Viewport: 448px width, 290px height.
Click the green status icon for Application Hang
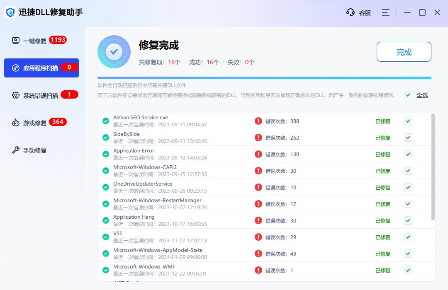pyautogui.click(x=106, y=220)
